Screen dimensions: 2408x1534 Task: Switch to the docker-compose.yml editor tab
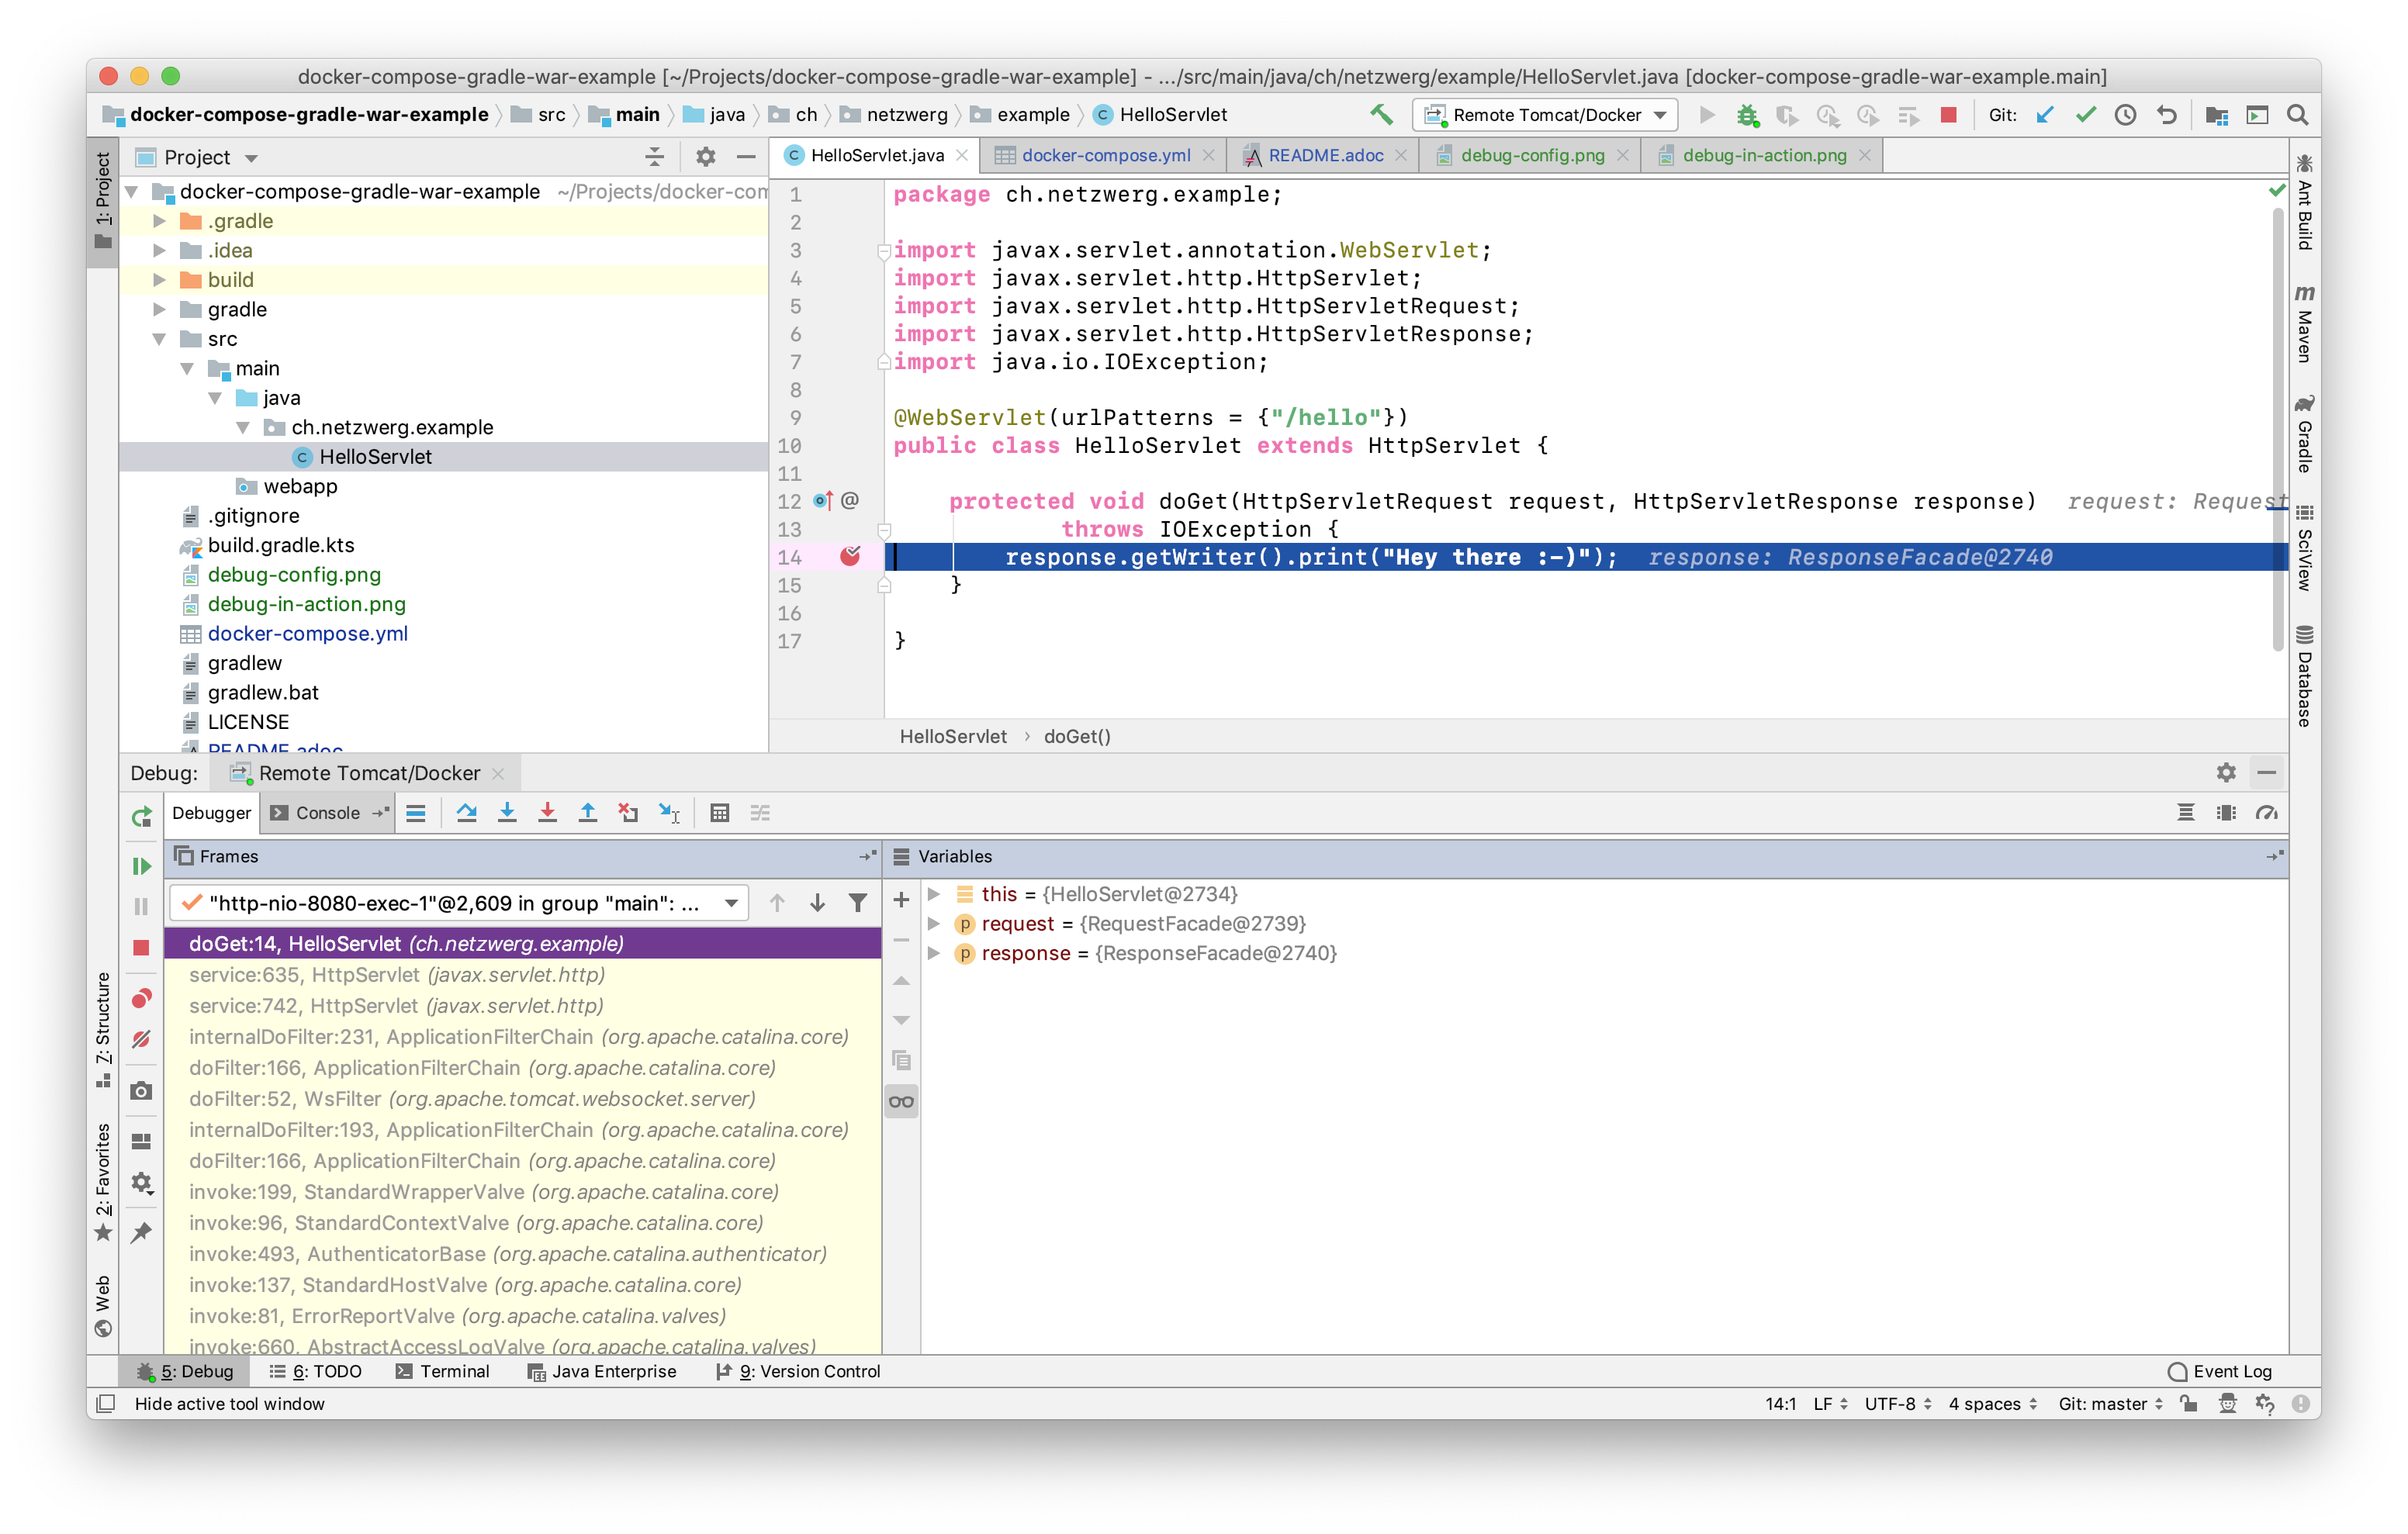pos(1105,155)
